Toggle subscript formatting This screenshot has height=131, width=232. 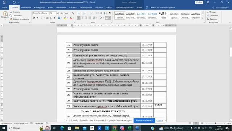[51, 18]
